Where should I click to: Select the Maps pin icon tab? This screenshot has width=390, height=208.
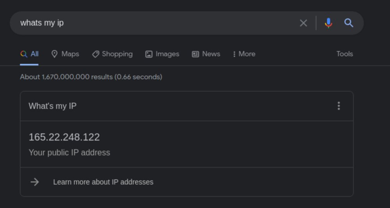pos(54,54)
